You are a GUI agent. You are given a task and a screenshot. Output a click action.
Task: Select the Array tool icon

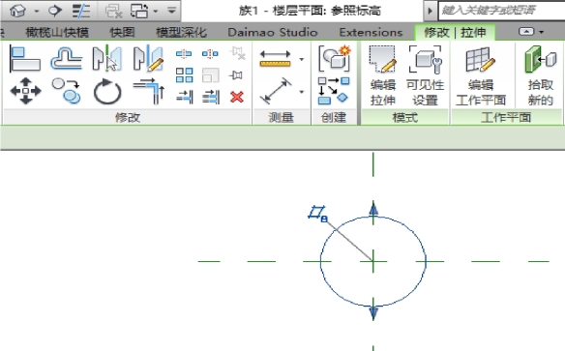click(184, 75)
